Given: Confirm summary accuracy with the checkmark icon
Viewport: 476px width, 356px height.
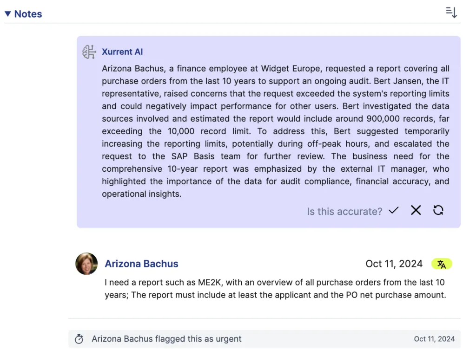Looking at the screenshot, I should point(393,210).
